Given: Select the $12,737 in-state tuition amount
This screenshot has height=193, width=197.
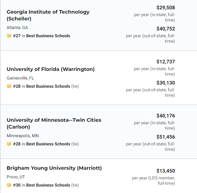Looking at the screenshot, I should (x=165, y=62).
